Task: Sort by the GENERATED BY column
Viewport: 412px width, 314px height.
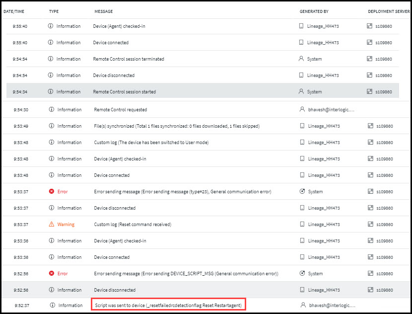Action: pos(314,11)
